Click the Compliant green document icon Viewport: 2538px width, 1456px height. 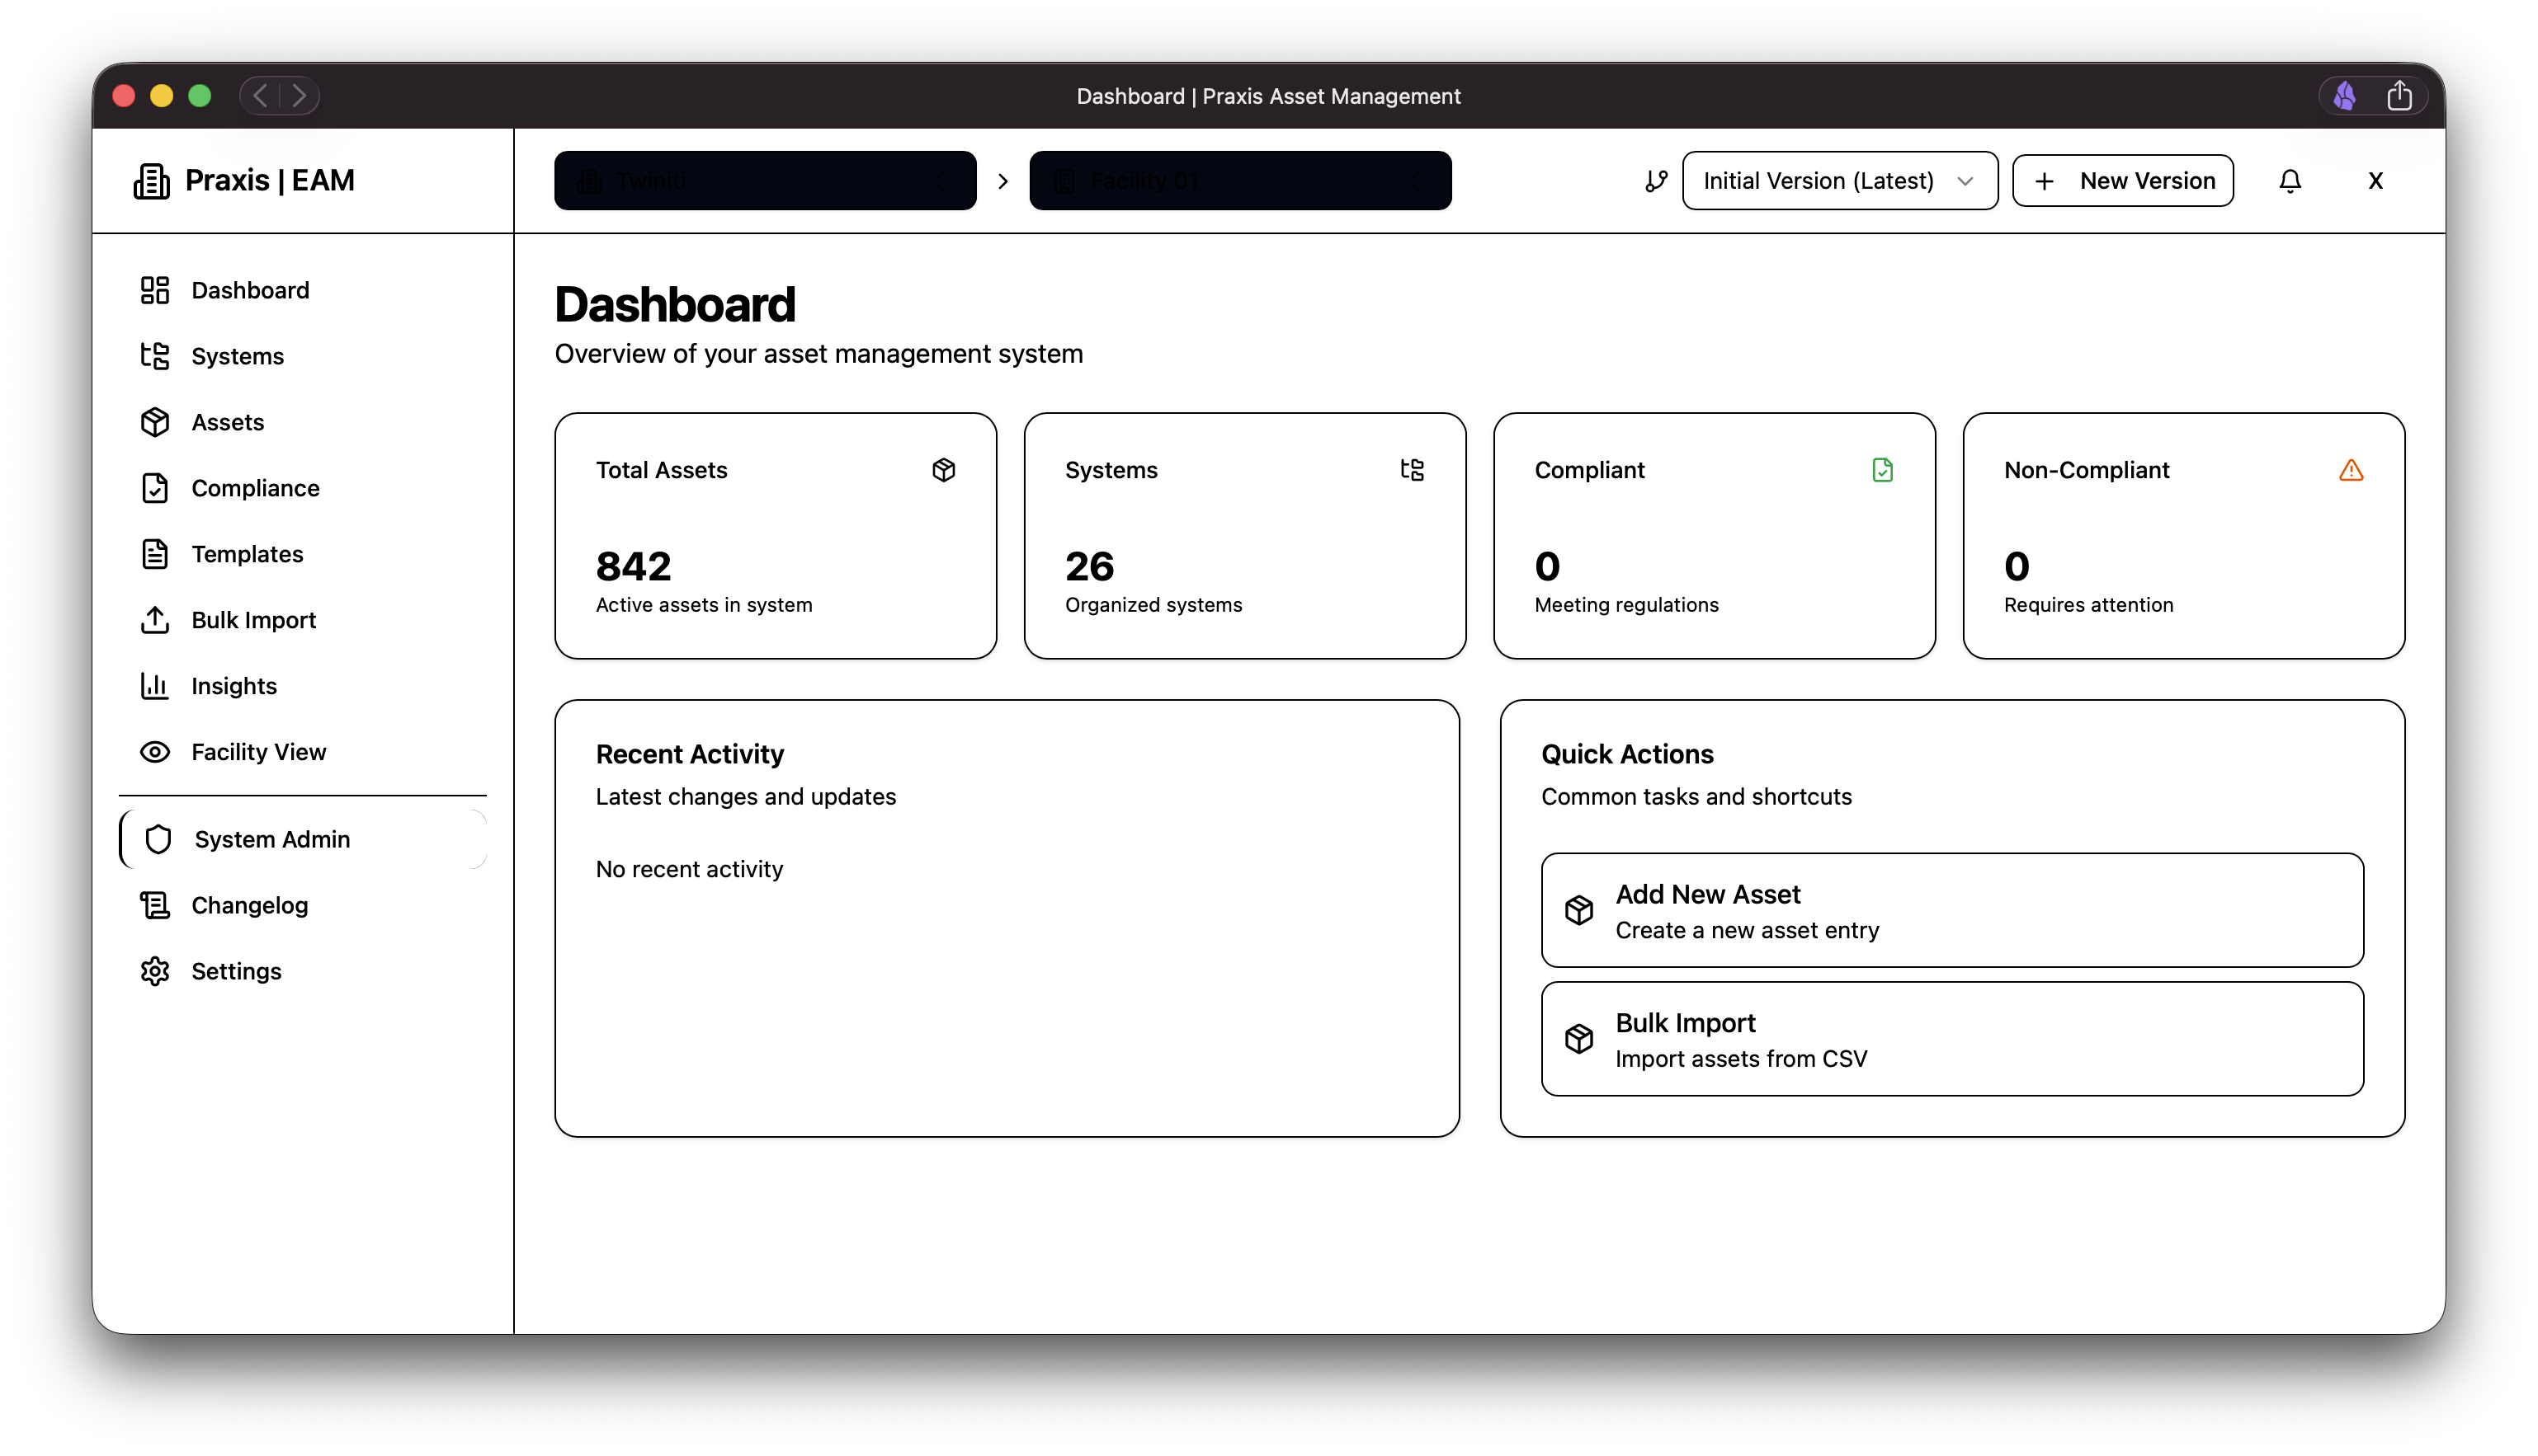pyautogui.click(x=1883, y=470)
